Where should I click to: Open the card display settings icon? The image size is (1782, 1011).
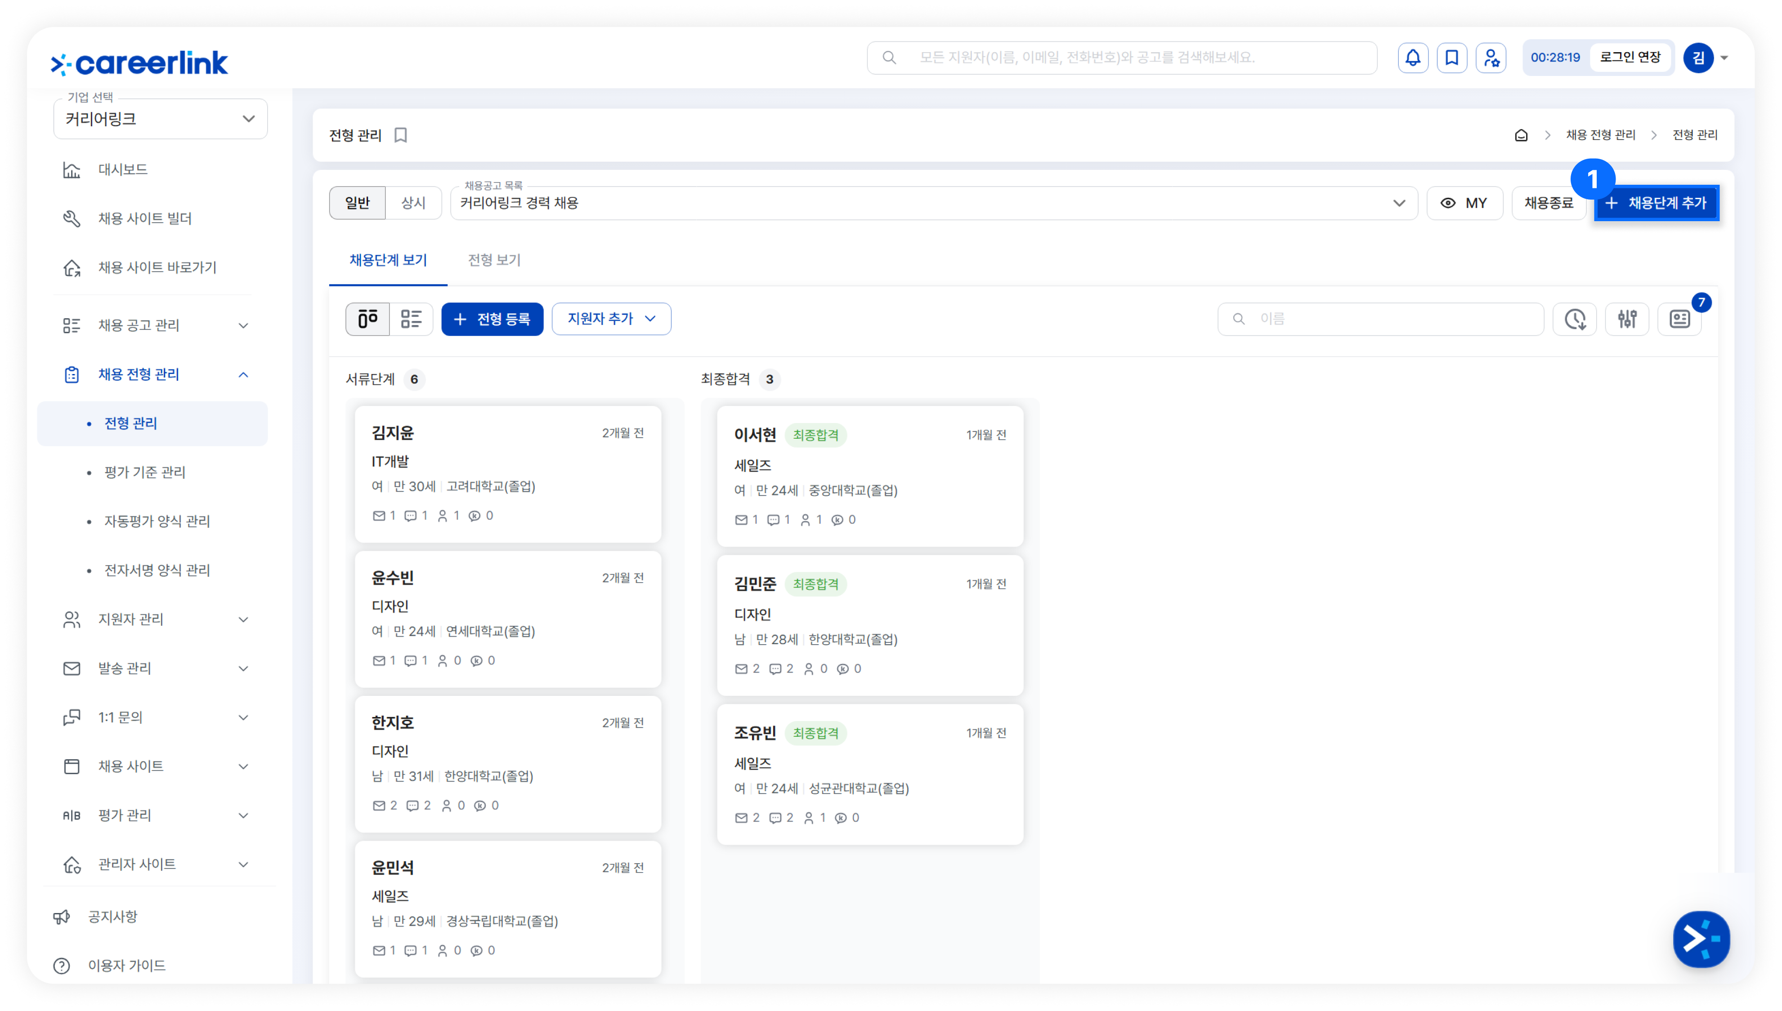pos(1680,319)
